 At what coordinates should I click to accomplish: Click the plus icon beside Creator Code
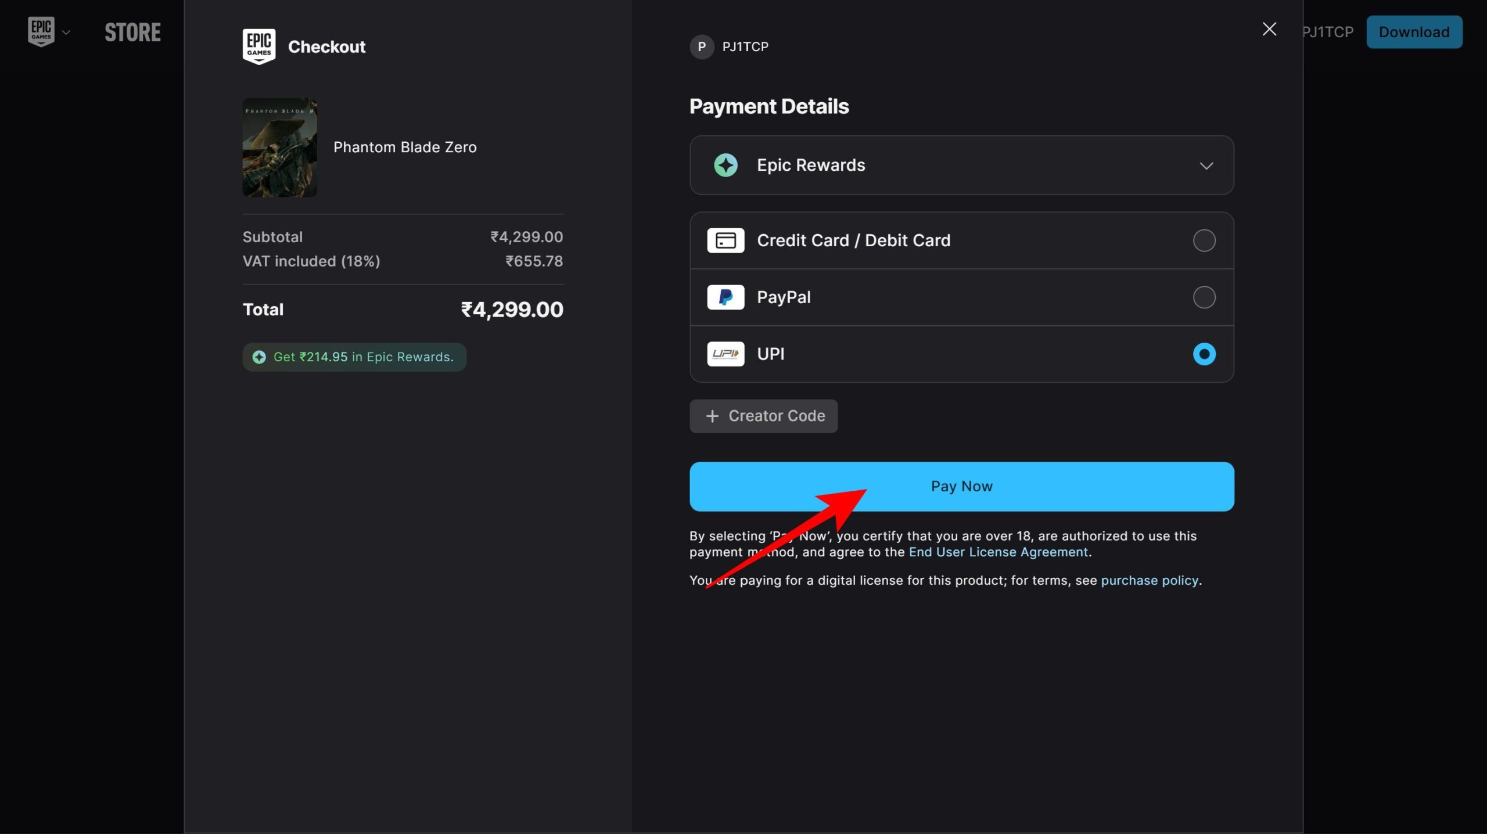pos(712,416)
